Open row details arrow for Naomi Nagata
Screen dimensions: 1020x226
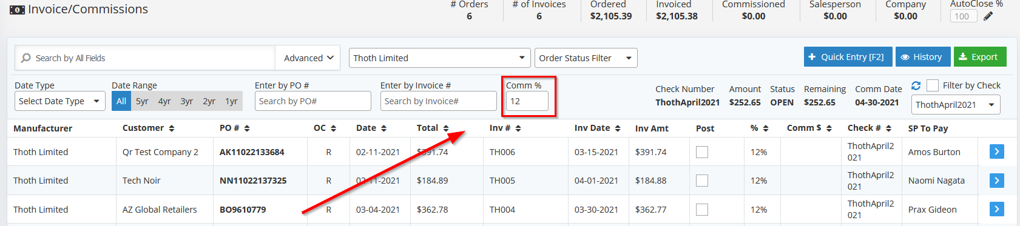pyautogui.click(x=996, y=181)
